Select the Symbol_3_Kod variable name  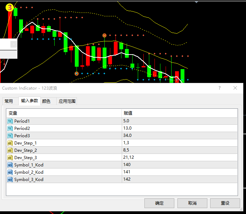[29, 180]
